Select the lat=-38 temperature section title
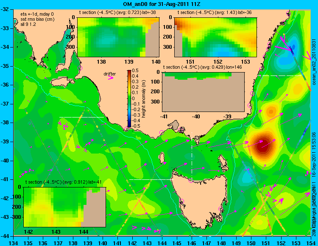 click(x=117, y=12)
